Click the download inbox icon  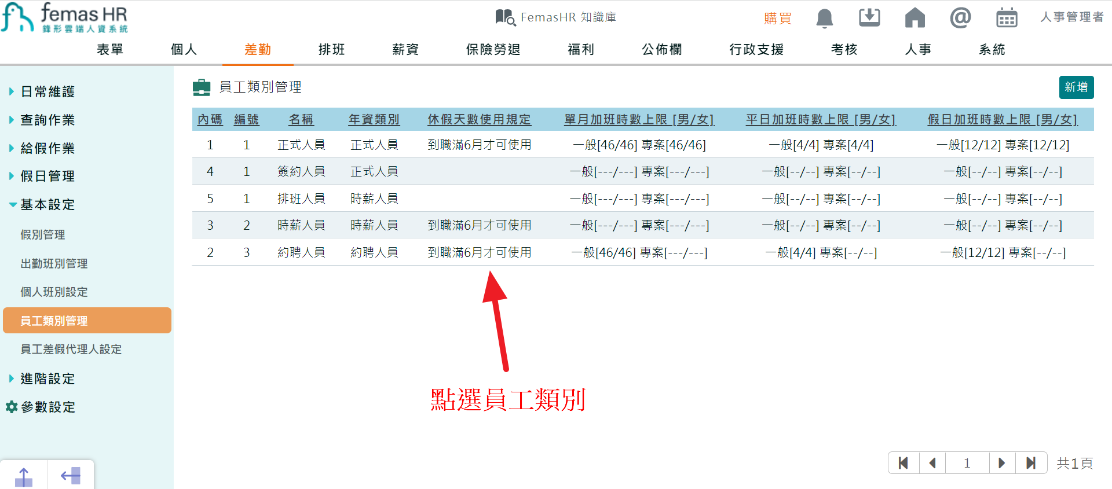pyautogui.click(x=869, y=17)
